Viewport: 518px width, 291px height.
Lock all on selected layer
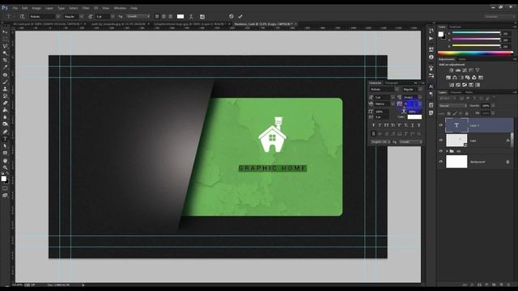(x=467, y=113)
